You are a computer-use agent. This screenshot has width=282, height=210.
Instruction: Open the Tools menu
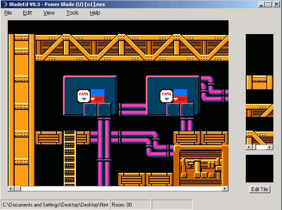(72, 13)
